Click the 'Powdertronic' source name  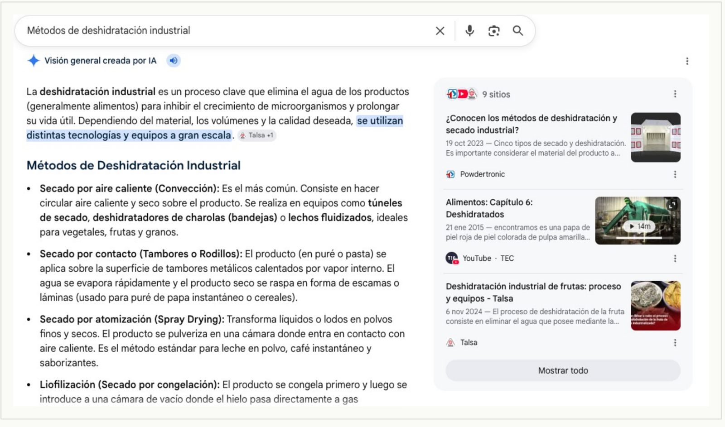click(x=483, y=174)
